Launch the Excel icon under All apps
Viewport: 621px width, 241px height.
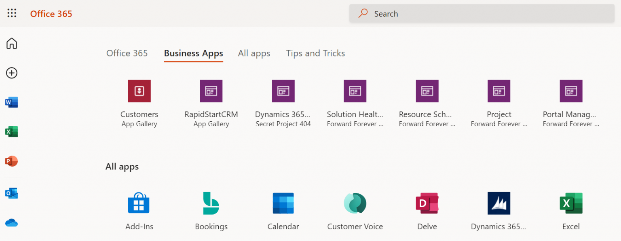pos(571,203)
